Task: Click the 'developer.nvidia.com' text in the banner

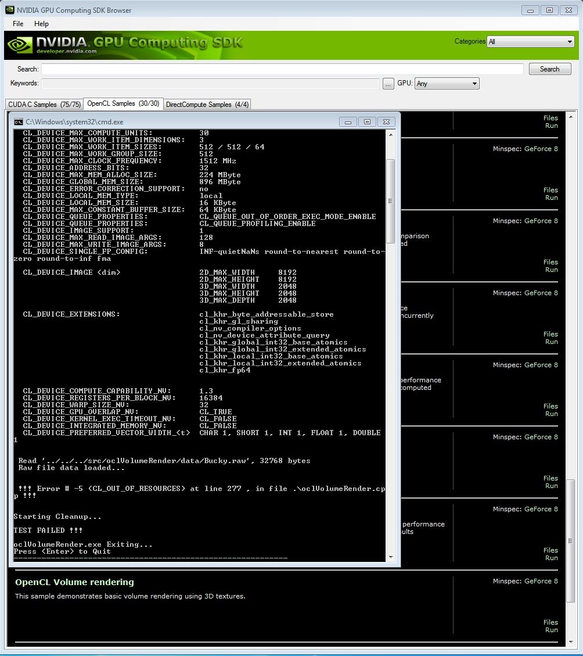Action: point(66,52)
